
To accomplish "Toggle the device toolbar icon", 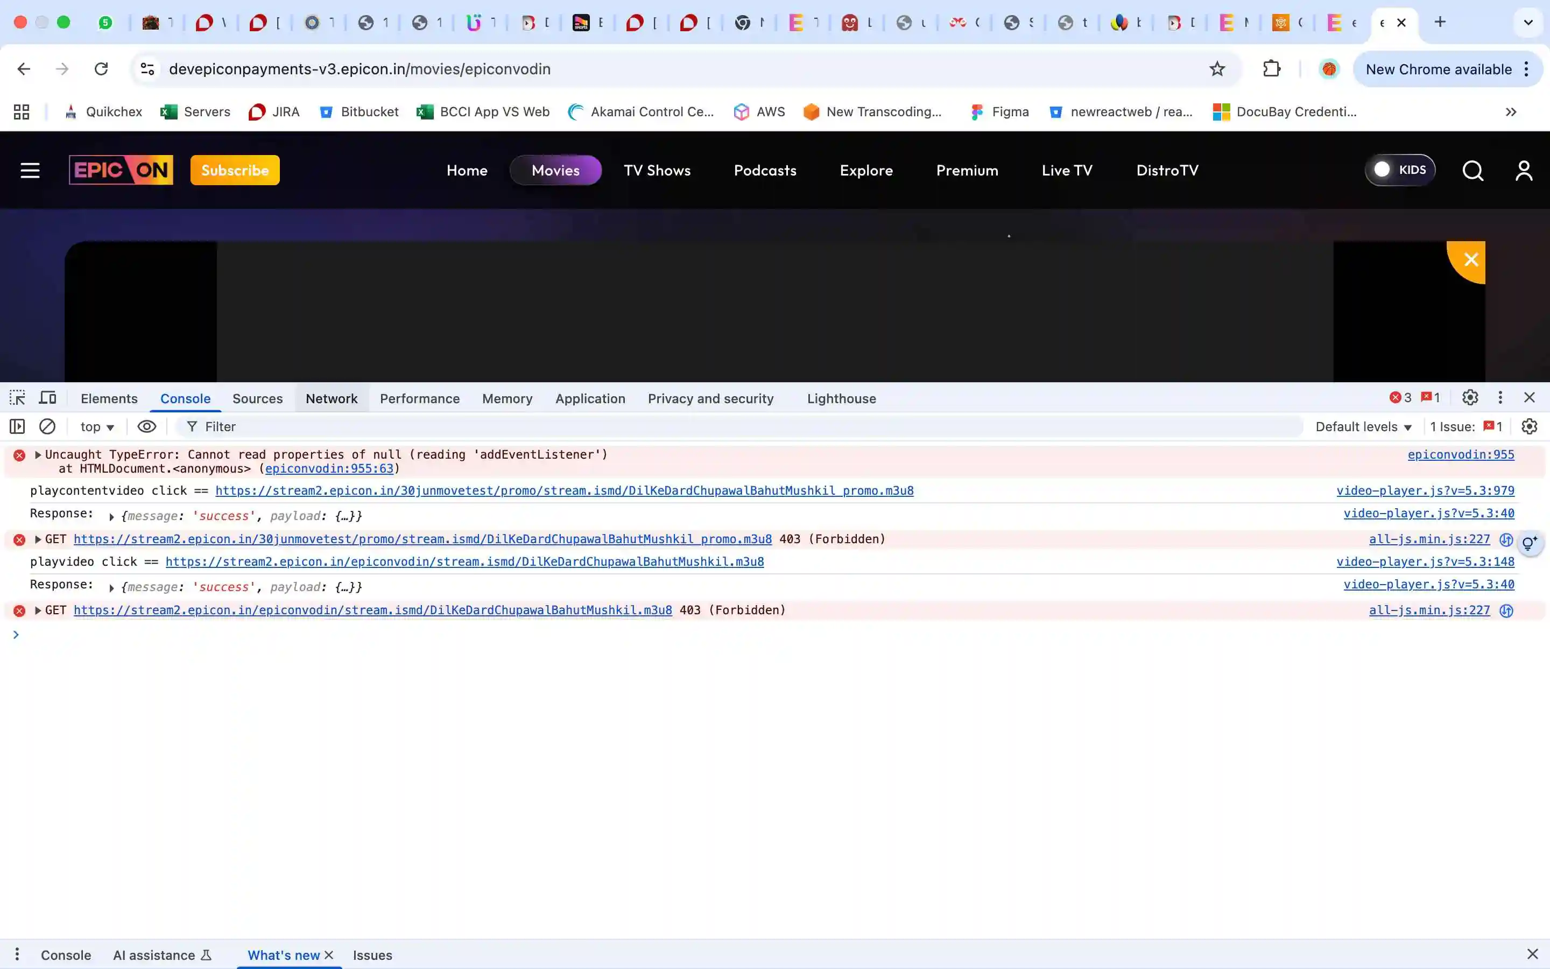I will click(x=47, y=398).
